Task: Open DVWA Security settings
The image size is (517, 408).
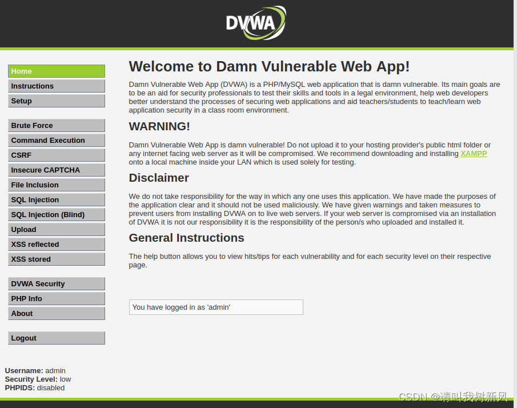Action: 57,284
